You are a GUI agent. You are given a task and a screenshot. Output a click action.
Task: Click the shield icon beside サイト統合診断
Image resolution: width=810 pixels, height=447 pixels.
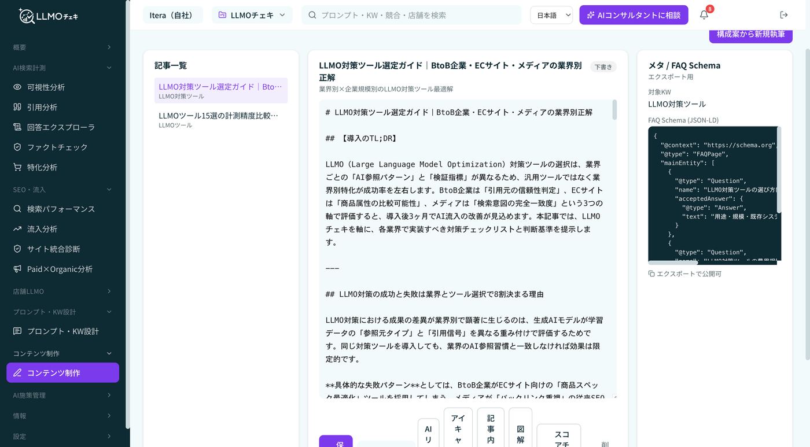tap(17, 249)
